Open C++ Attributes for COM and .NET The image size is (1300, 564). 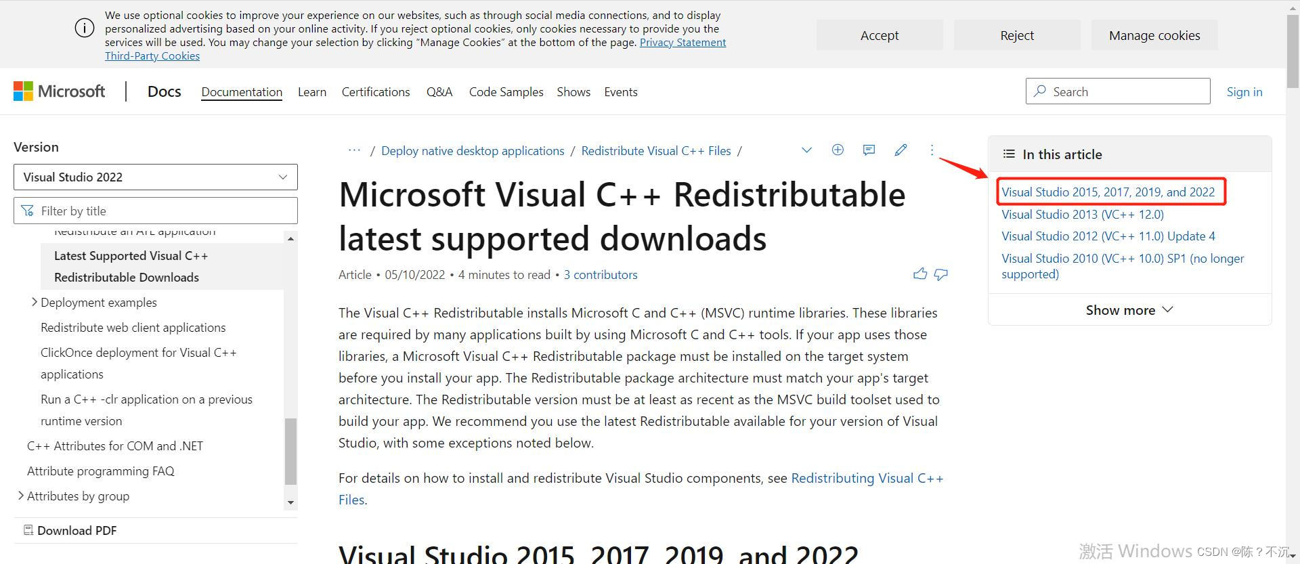[115, 446]
